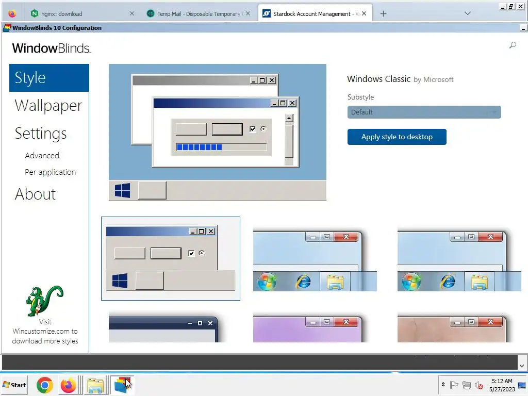The width and height of the screenshot is (528, 396).
Task: Click the muted volume tray icon
Action: click(x=478, y=385)
